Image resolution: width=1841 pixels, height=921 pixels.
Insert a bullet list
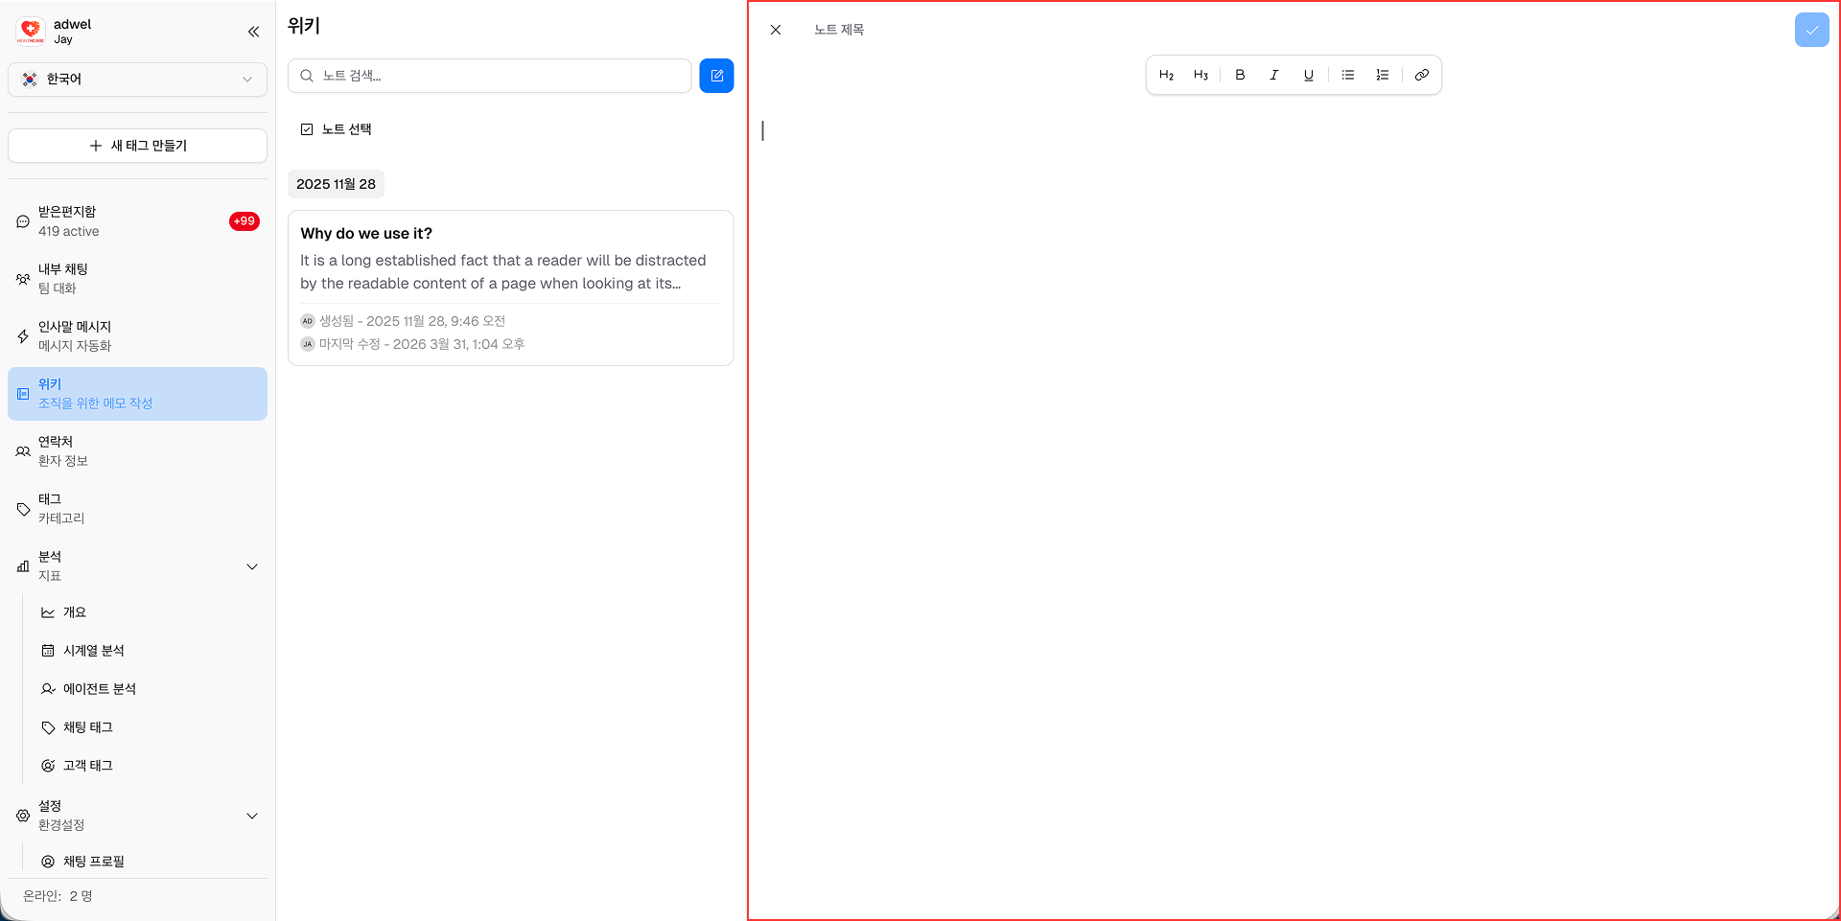(x=1347, y=74)
